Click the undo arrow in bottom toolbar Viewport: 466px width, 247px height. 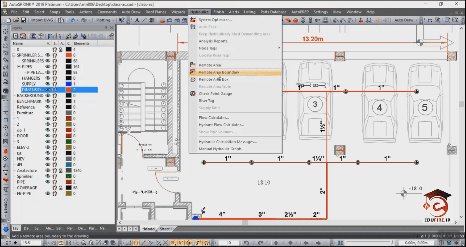pos(246,243)
